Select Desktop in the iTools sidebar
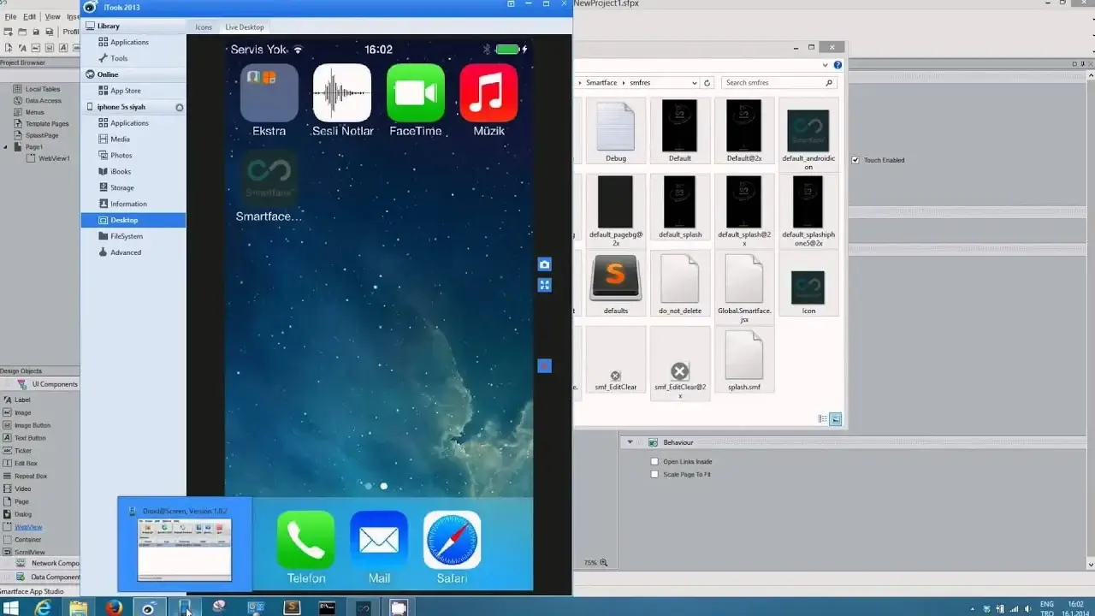Screen dimensions: 1095x616 click(x=125, y=220)
